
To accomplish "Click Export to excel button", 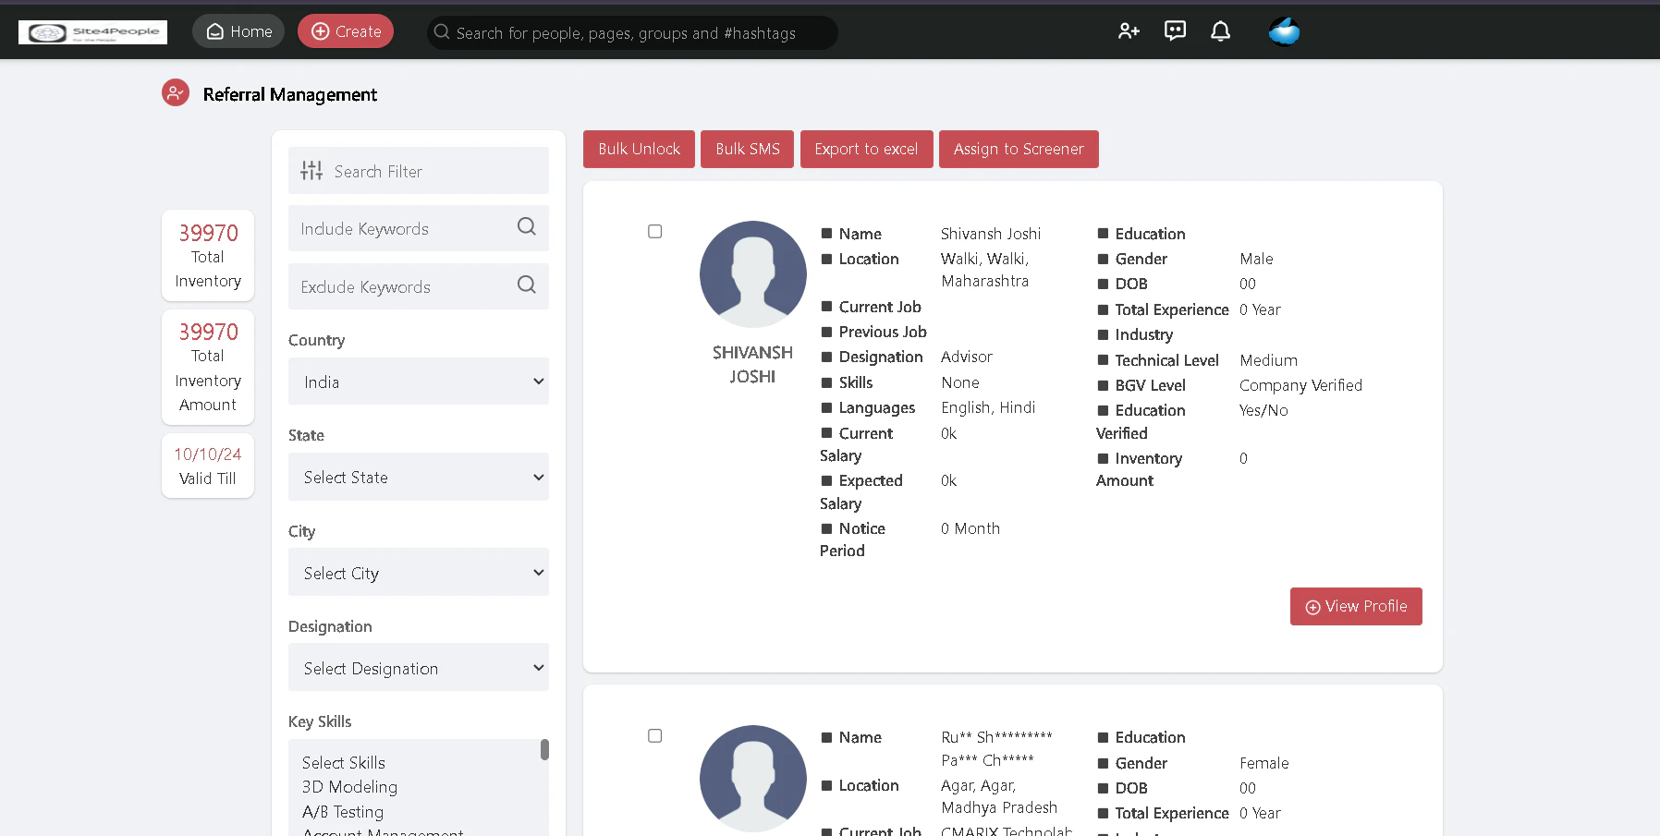I will (x=866, y=149).
